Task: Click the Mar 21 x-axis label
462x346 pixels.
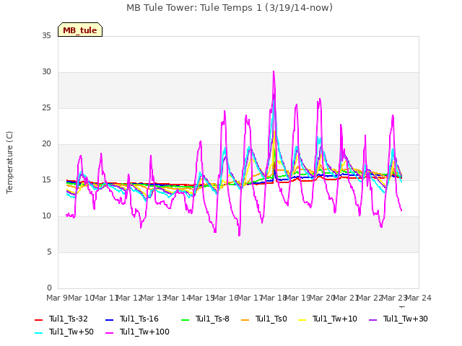Action: (346, 298)
